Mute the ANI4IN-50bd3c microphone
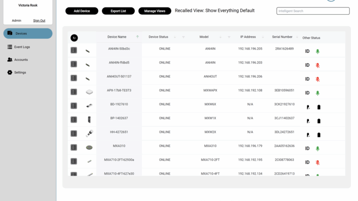The image size is (358, 201). (318, 51)
